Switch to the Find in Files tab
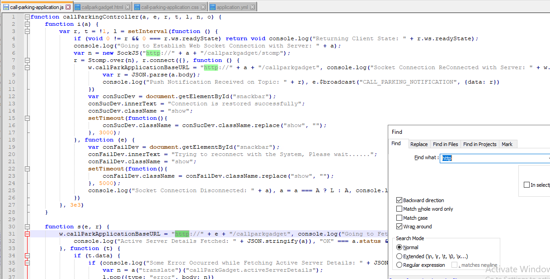Screen dimensions: 550x279 [x=445, y=144]
